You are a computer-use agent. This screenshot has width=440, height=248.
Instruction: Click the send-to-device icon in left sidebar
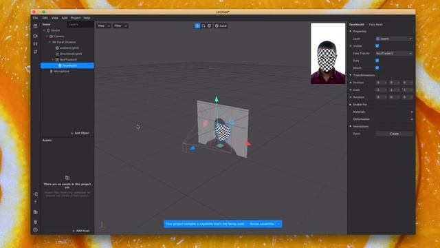click(35, 194)
